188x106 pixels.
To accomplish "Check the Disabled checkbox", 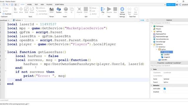I will [164, 92].
